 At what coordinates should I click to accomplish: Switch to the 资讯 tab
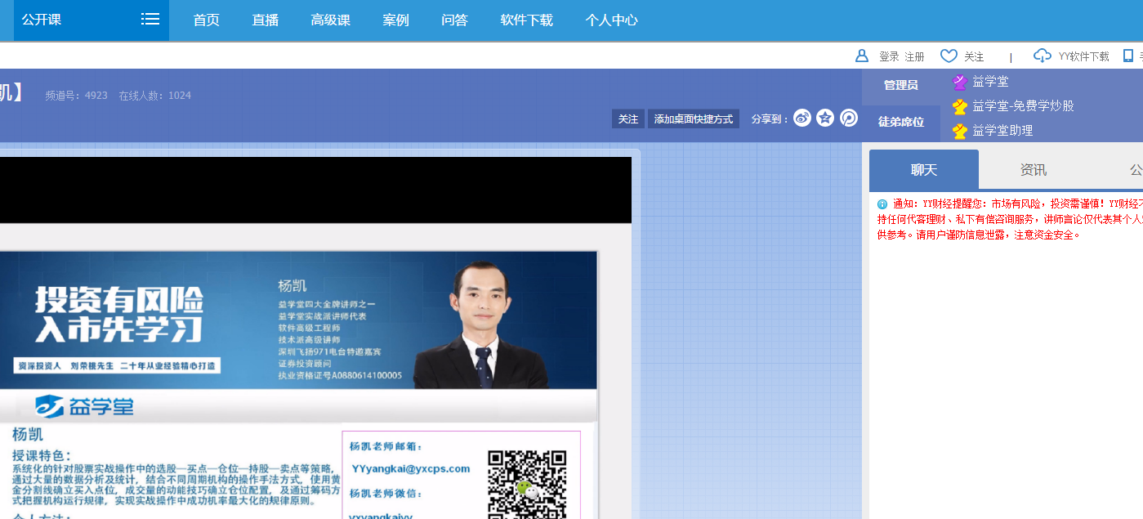(1034, 170)
